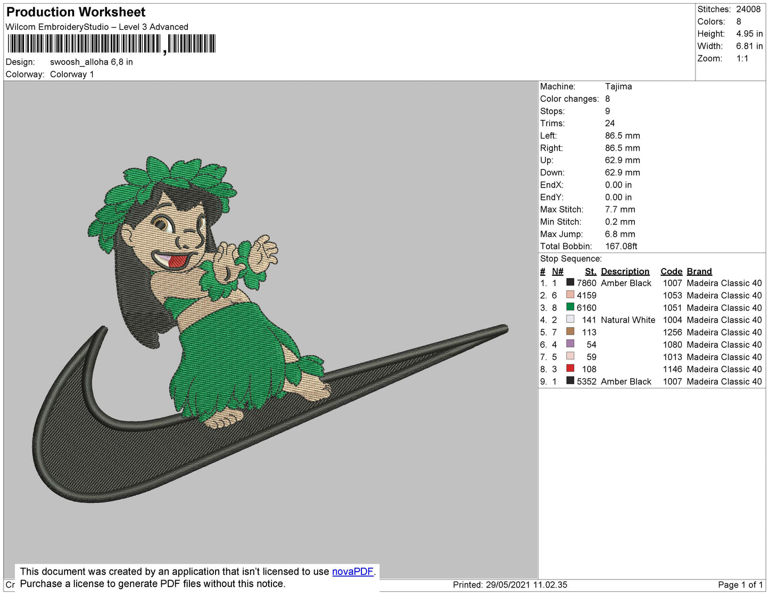Click thread code "1256"
769x595 pixels.
click(x=673, y=332)
